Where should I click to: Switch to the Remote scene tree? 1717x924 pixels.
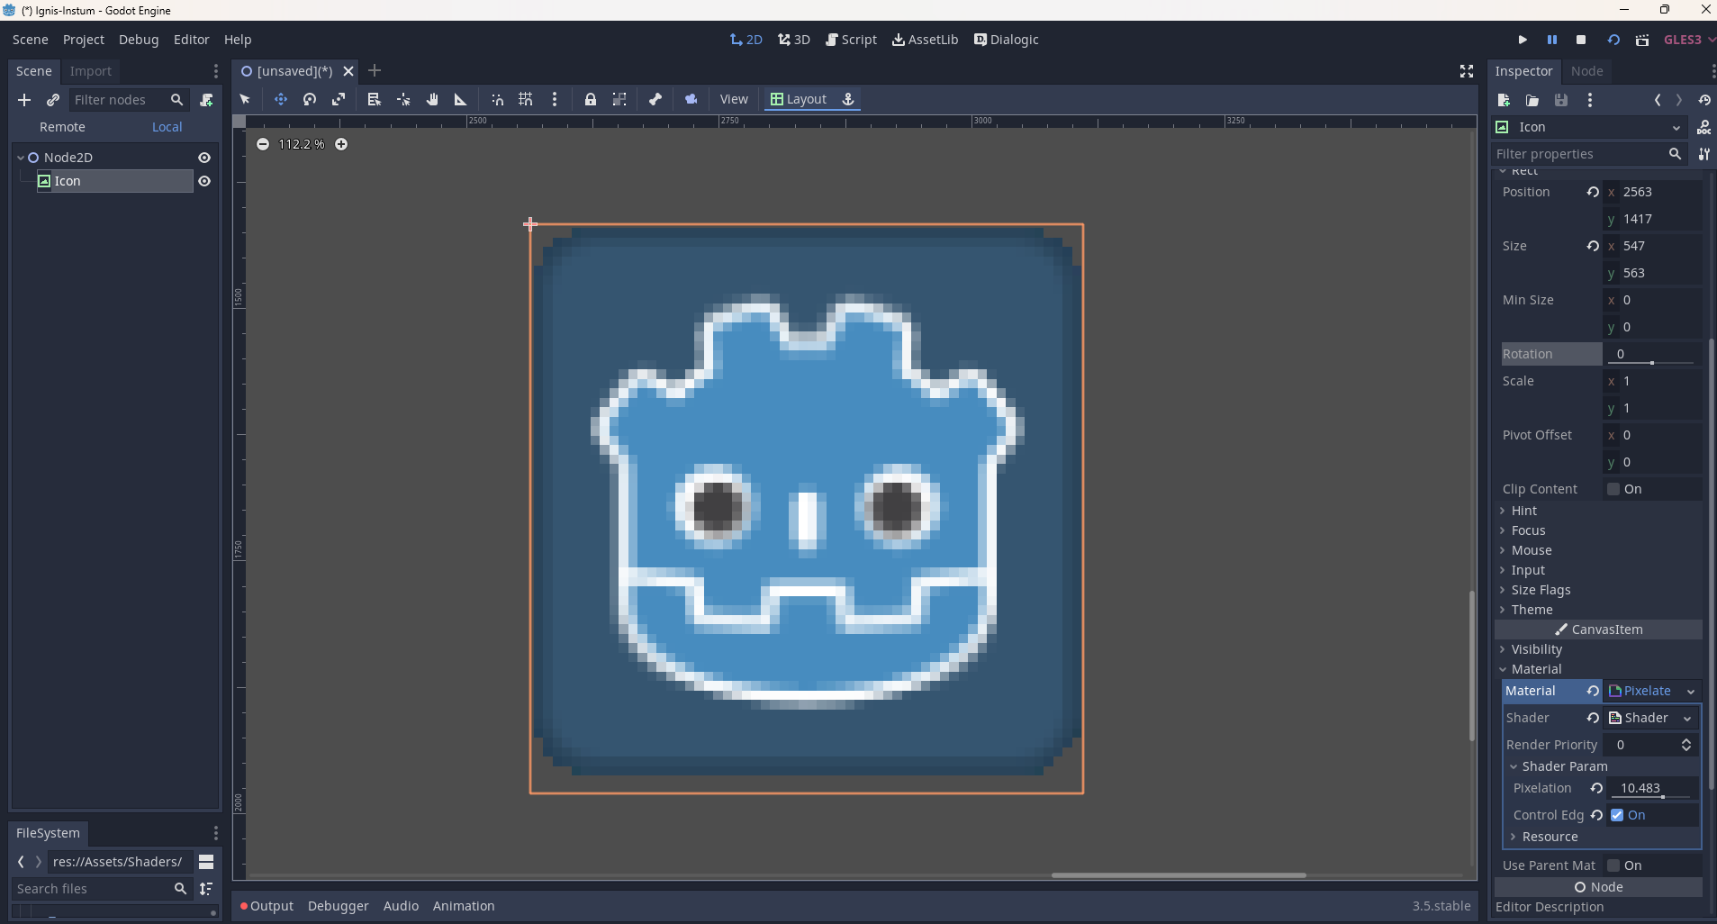62,127
